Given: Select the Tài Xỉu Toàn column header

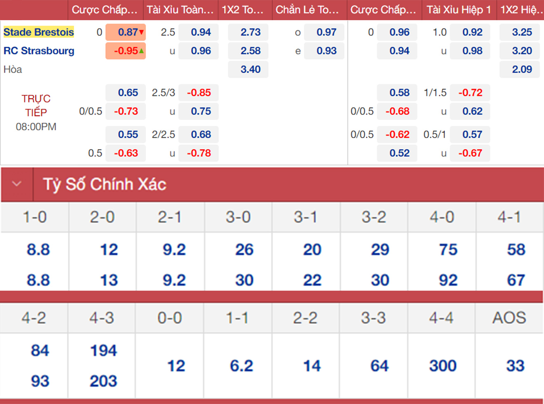Looking at the screenshot, I should 180,10.
